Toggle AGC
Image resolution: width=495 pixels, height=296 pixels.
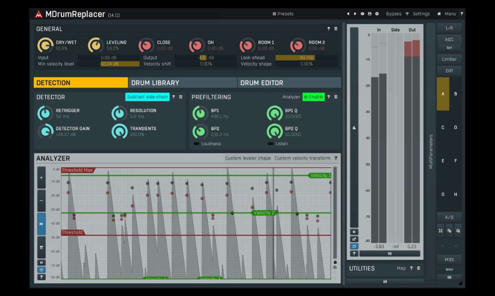(449, 40)
